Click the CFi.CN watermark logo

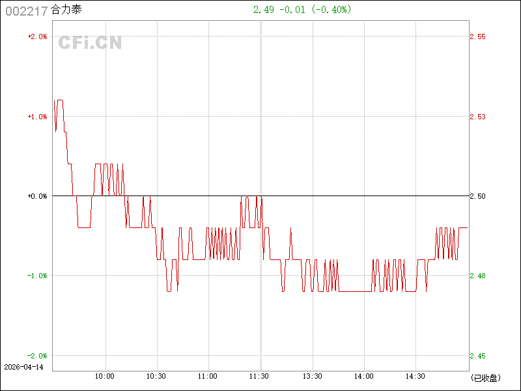[x=90, y=44]
